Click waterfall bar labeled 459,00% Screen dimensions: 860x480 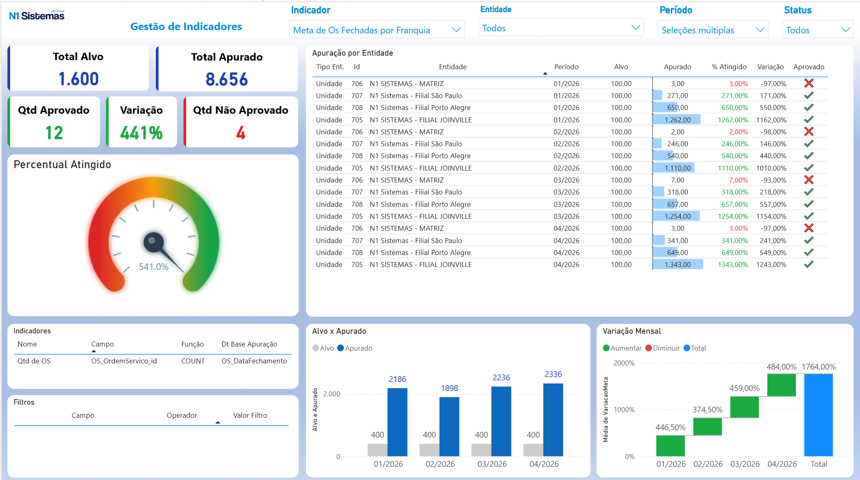(x=745, y=407)
